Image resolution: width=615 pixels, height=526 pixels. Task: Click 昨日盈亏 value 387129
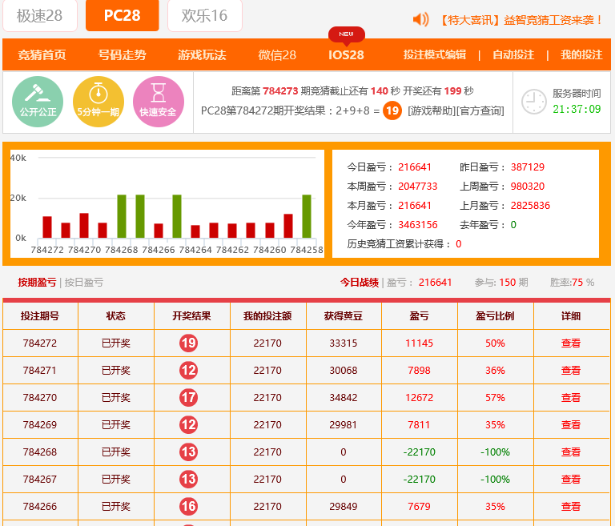click(x=528, y=167)
